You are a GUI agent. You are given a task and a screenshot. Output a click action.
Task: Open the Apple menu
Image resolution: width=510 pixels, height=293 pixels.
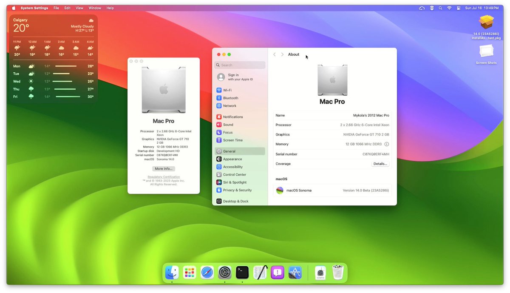click(x=14, y=8)
